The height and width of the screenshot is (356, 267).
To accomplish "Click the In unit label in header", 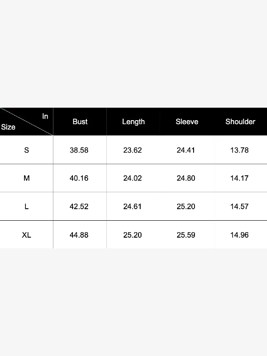I will 45,116.
